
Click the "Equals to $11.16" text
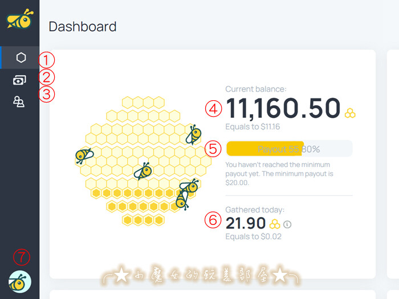pos(253,127)
